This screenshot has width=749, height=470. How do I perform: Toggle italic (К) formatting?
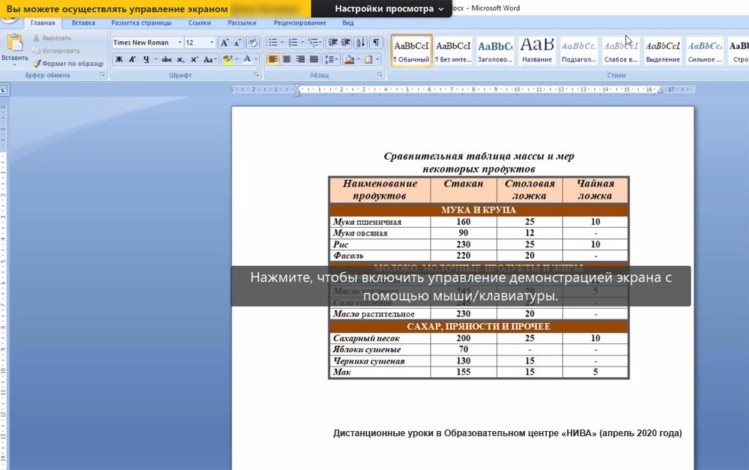pyautogui.click(x=133, y=59)
